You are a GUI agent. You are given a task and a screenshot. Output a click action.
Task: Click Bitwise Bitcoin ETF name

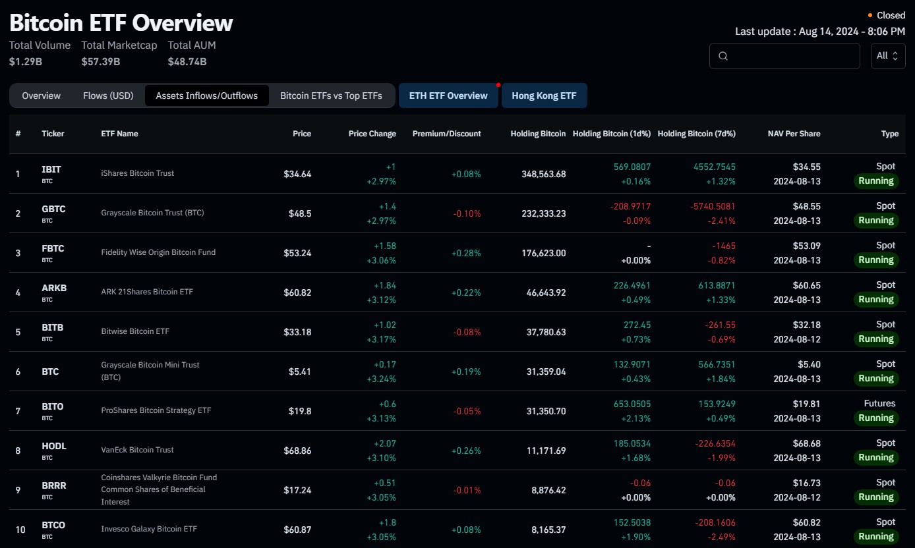coord(135,331)
